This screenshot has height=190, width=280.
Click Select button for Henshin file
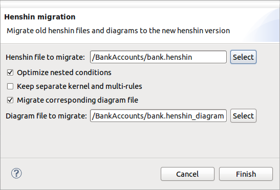pos(243,57)
